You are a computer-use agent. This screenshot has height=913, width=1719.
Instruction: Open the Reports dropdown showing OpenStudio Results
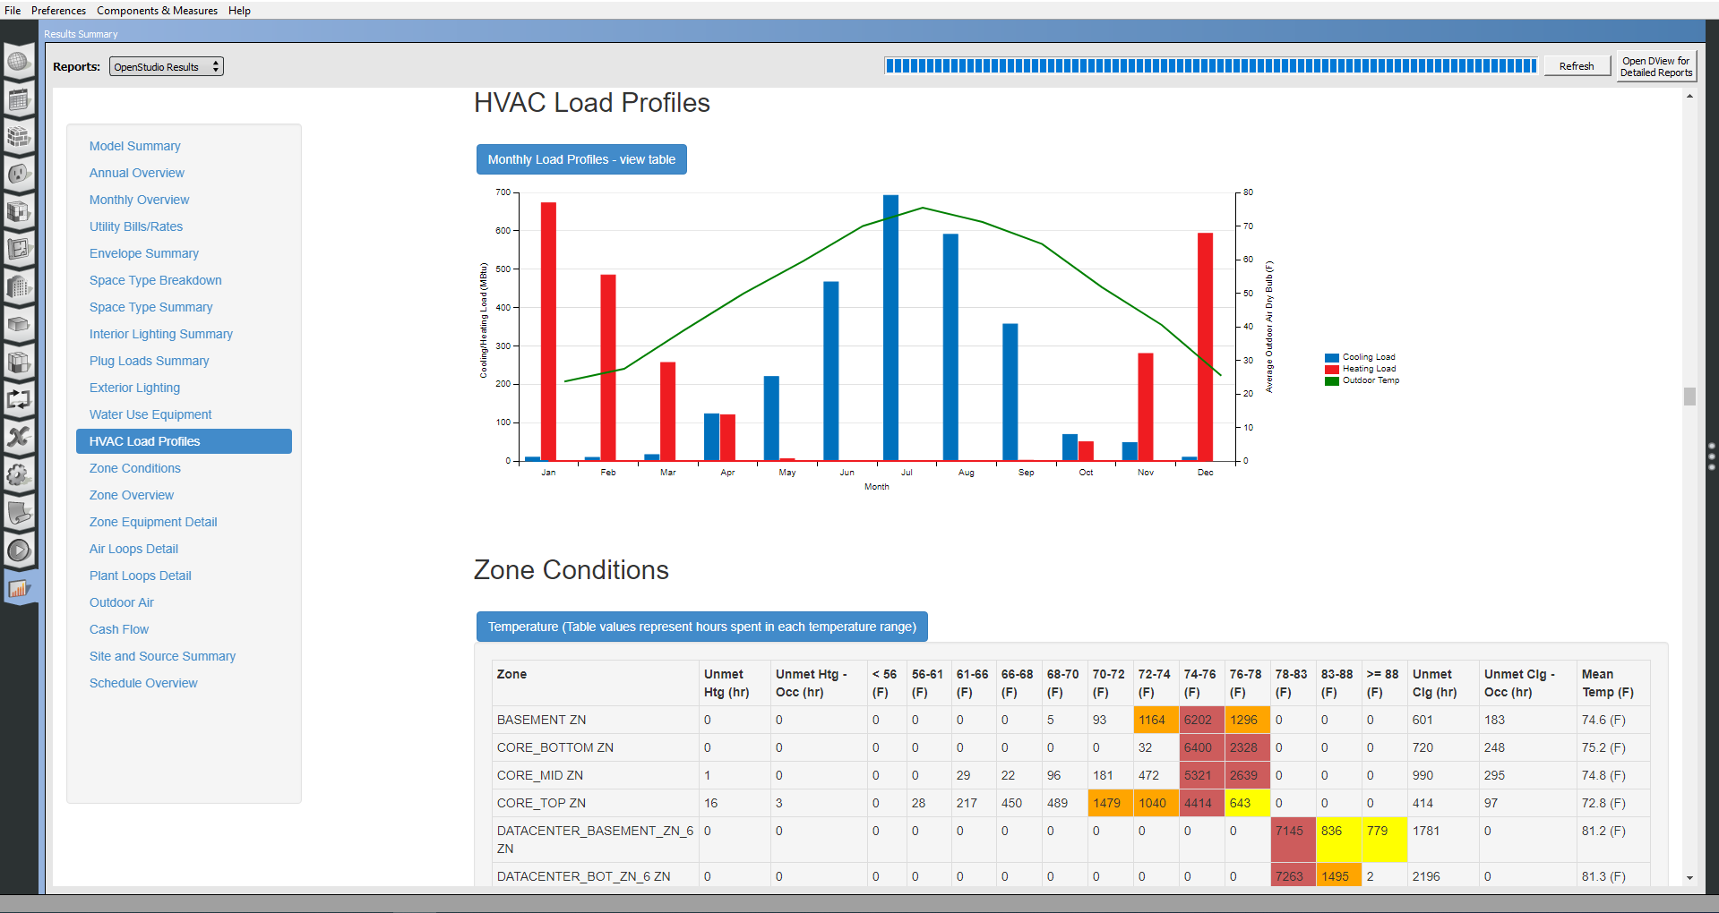[x=166, y=67]
